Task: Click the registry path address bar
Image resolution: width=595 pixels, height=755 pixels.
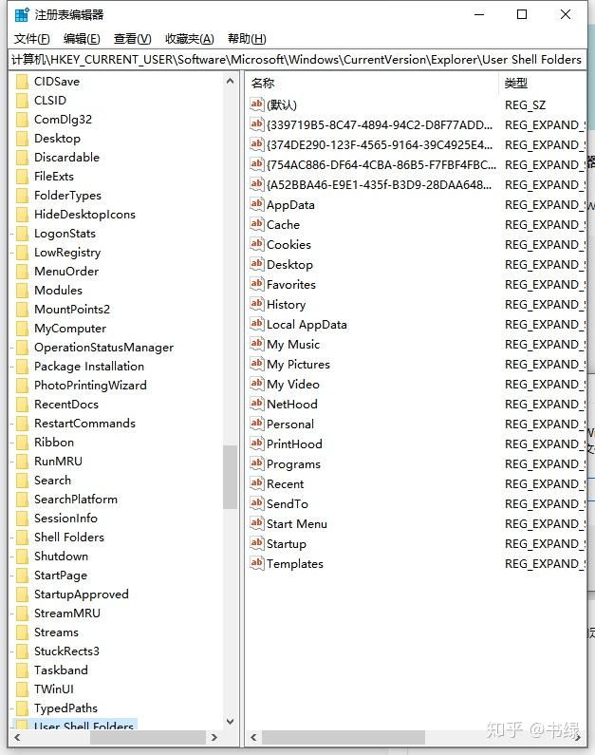Action: click(297, 60)
